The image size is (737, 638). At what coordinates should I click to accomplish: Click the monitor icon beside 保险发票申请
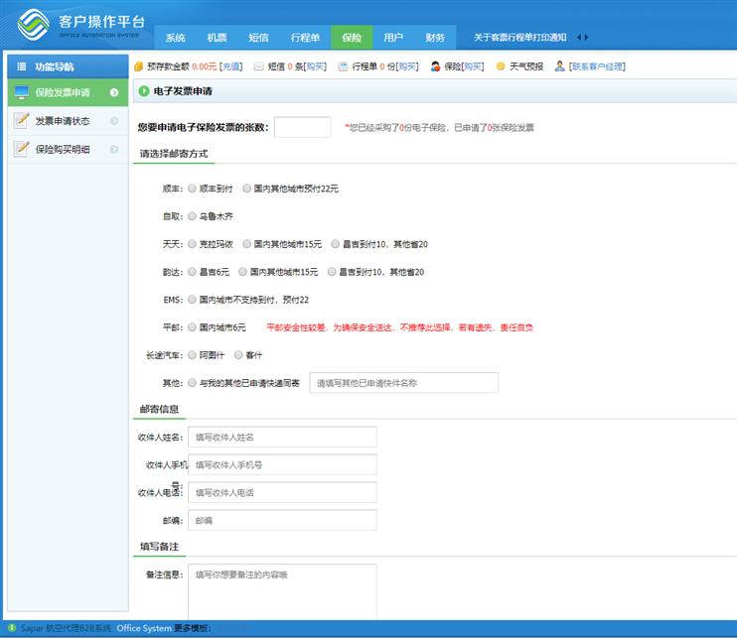click(21, 93)
